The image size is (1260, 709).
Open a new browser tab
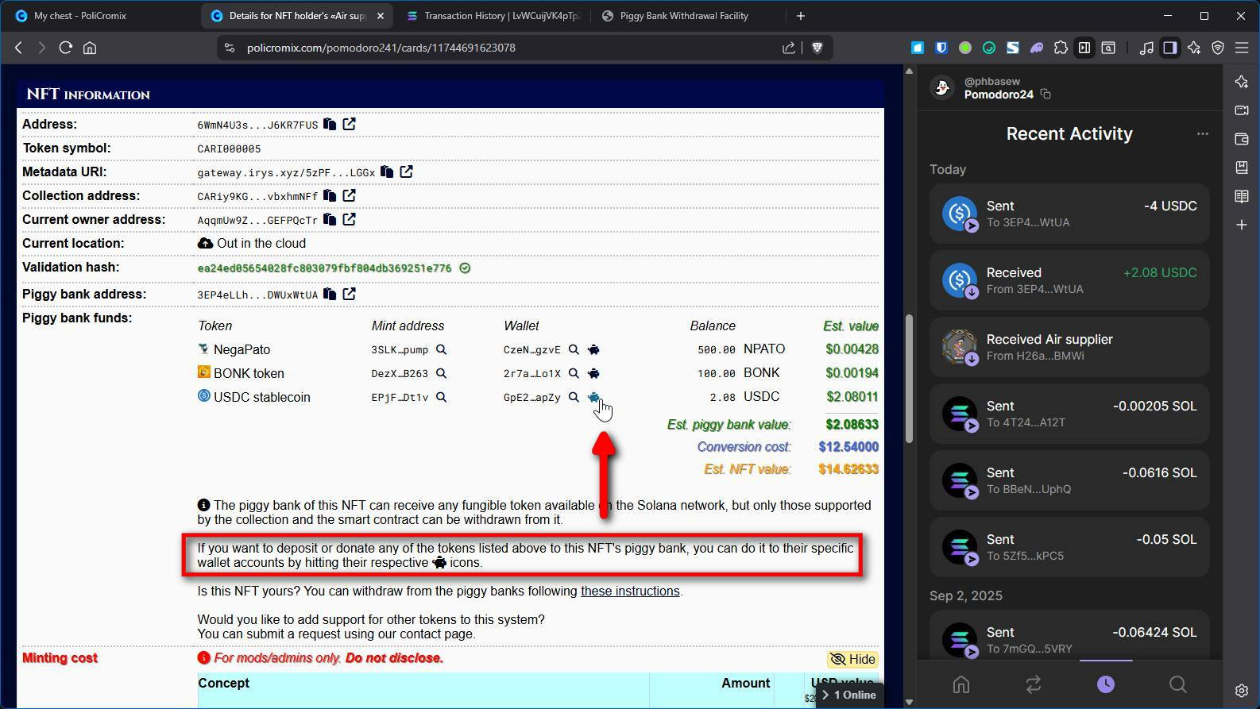(x=801, y=16)
